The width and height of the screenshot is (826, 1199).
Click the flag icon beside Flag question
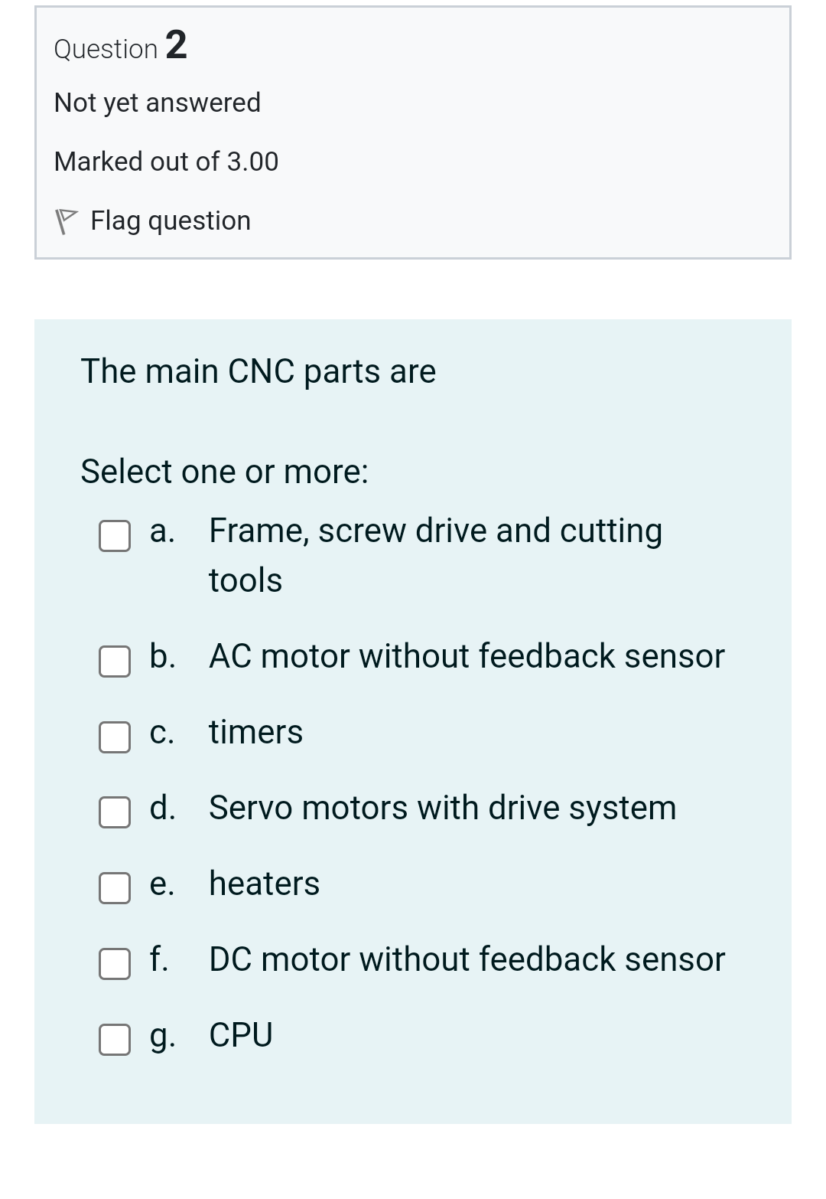coord(67,222)
